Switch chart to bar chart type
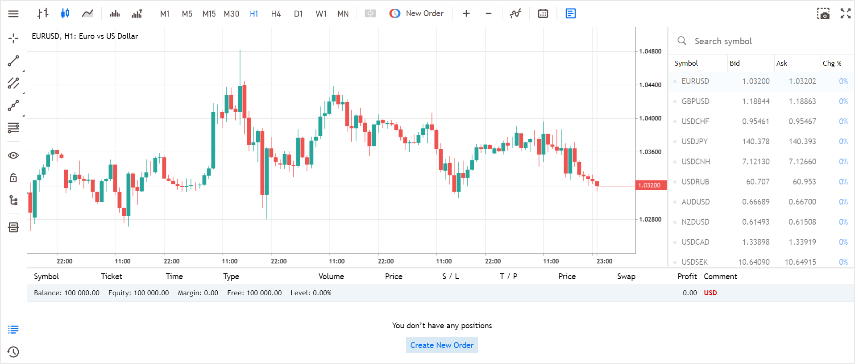This screenshot has height=364, width=855. pyautogui.click(x=43, y=14)
